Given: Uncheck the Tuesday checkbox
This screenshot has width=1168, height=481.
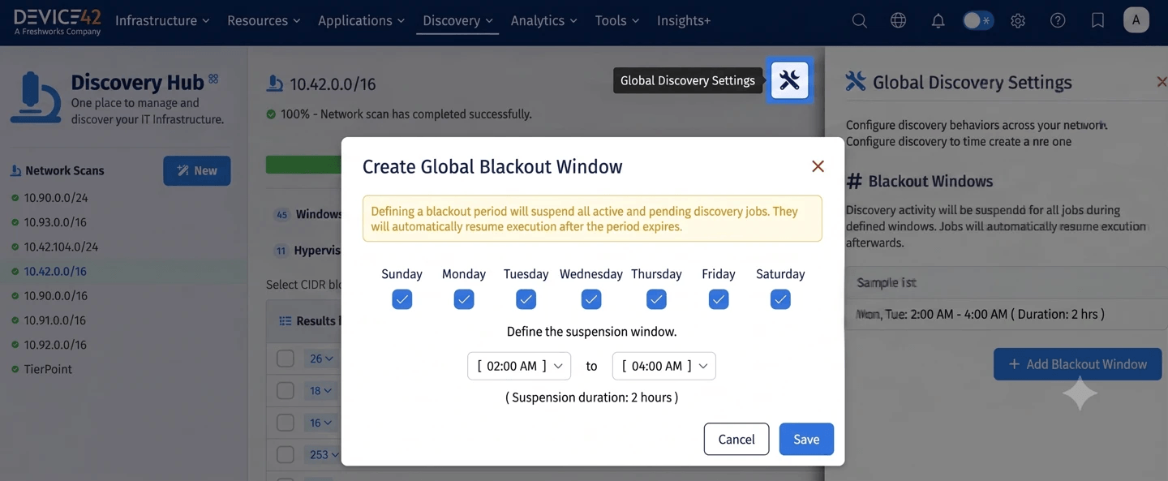Looking at the screenshot, I should point(526,299).
